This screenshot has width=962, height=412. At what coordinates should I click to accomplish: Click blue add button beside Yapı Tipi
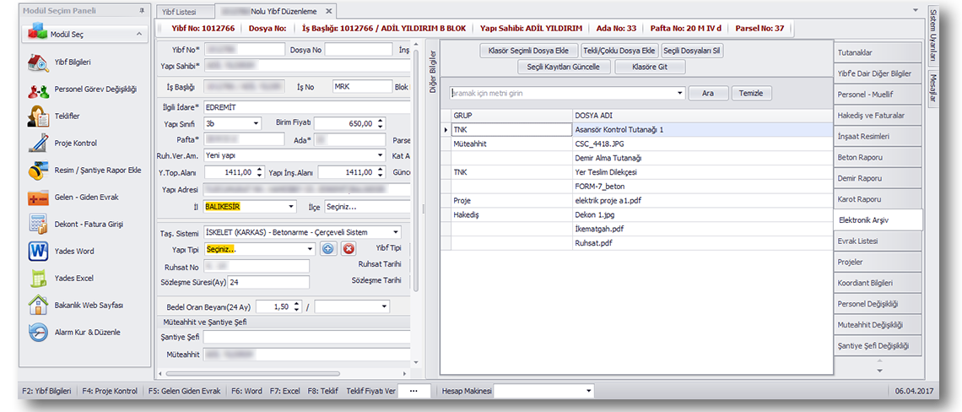point(329,249)
